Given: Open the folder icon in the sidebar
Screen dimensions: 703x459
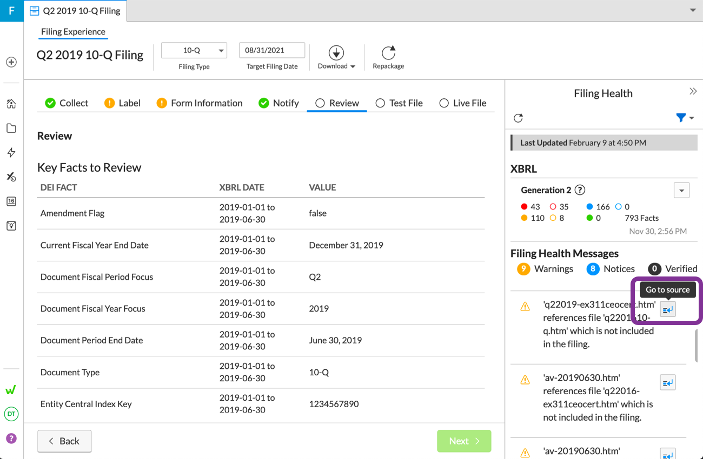Looking at the screenshot, I should point(11,128).
